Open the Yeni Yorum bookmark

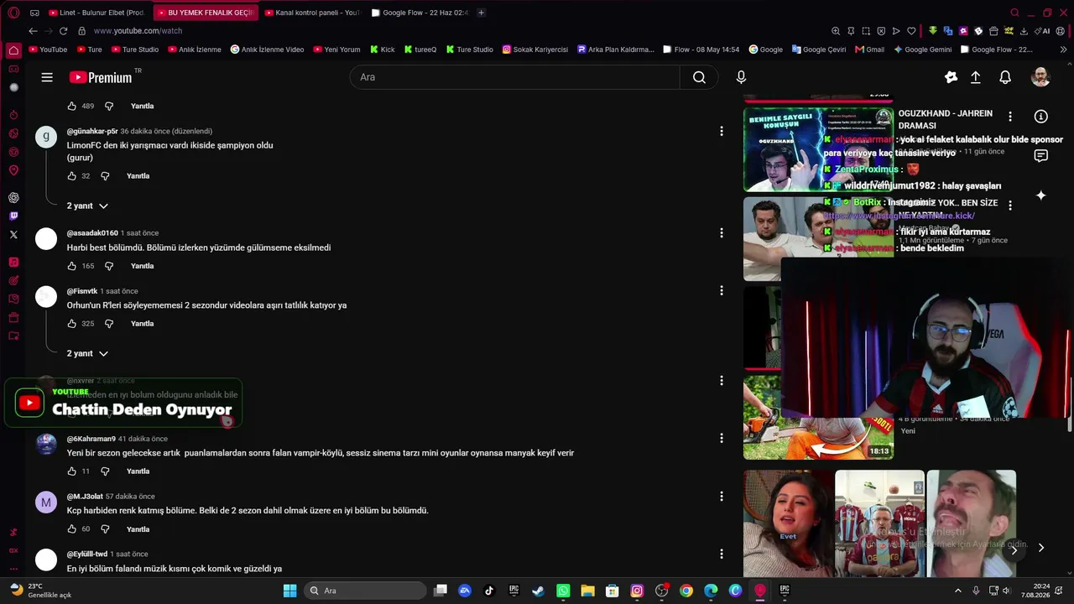coord(336,49)
